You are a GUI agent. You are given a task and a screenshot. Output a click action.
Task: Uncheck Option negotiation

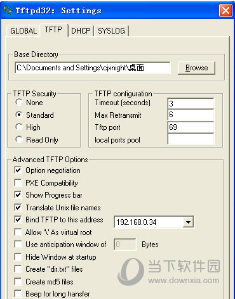(18, 170)
